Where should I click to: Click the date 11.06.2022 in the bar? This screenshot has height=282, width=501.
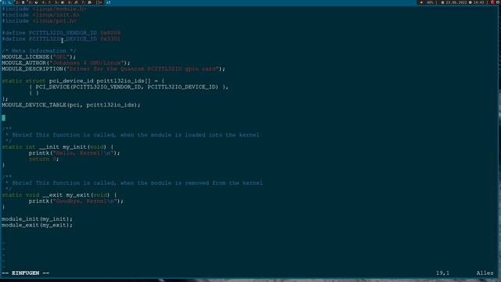456,2
